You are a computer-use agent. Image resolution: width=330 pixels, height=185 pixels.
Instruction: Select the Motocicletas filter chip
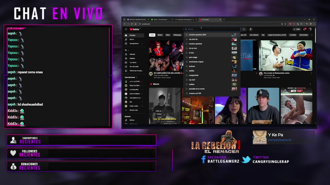click(303, 35)
